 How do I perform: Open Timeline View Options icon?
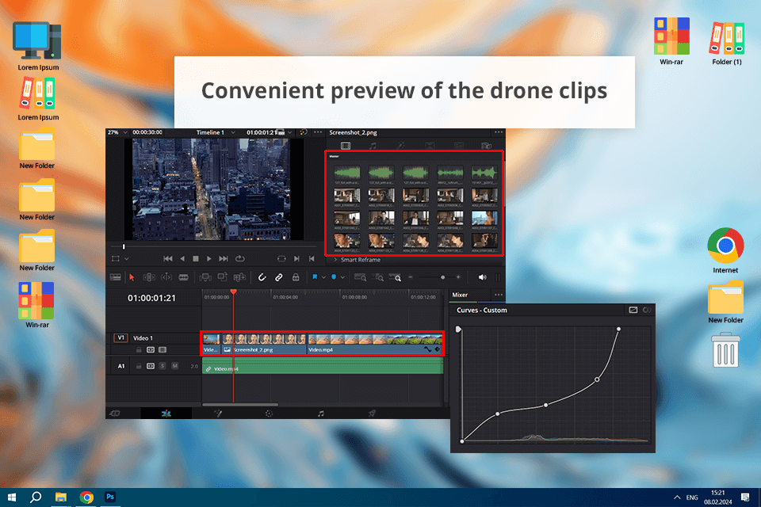pyautogui.click(x=116, y=277)
